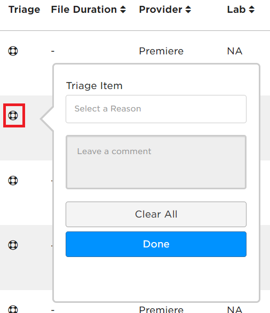Image resolution: width=270 pixels, height=313 pixels.
Task: Click the Leave a comment text area
Action: click(x=156, y=162)
